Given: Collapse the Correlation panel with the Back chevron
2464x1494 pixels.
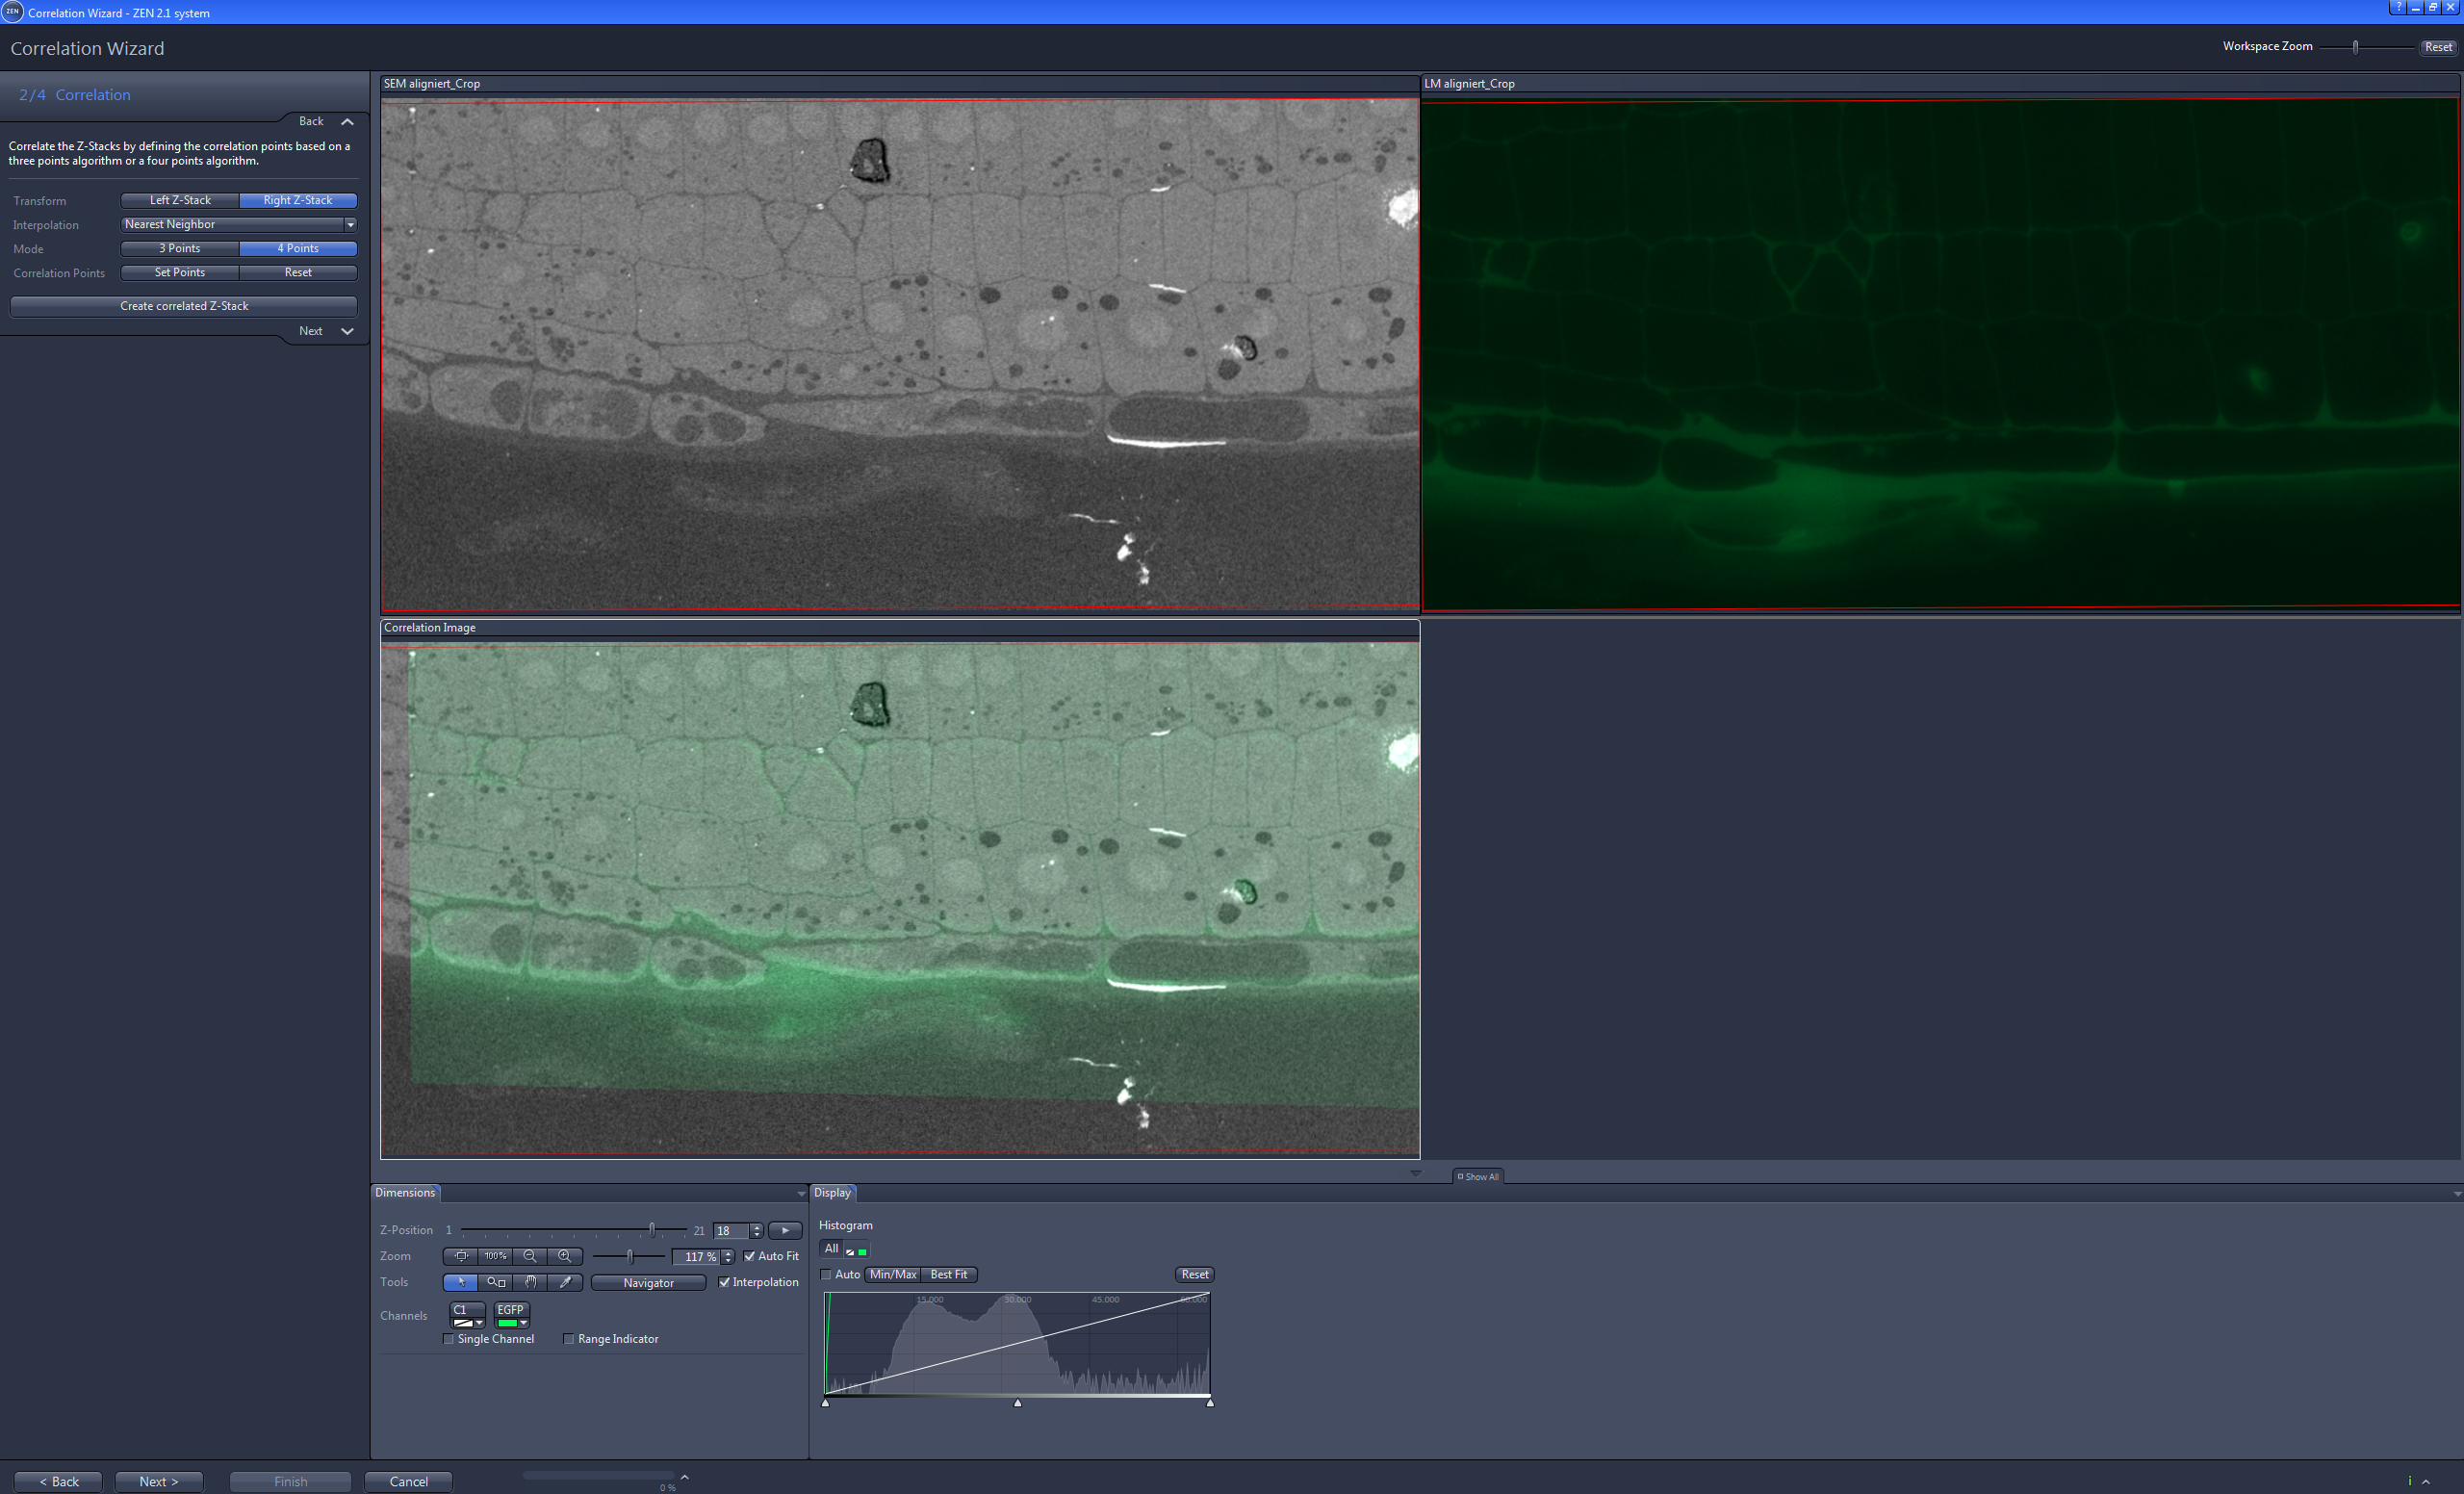Looking at the screenshot, I should pos(347,121).
